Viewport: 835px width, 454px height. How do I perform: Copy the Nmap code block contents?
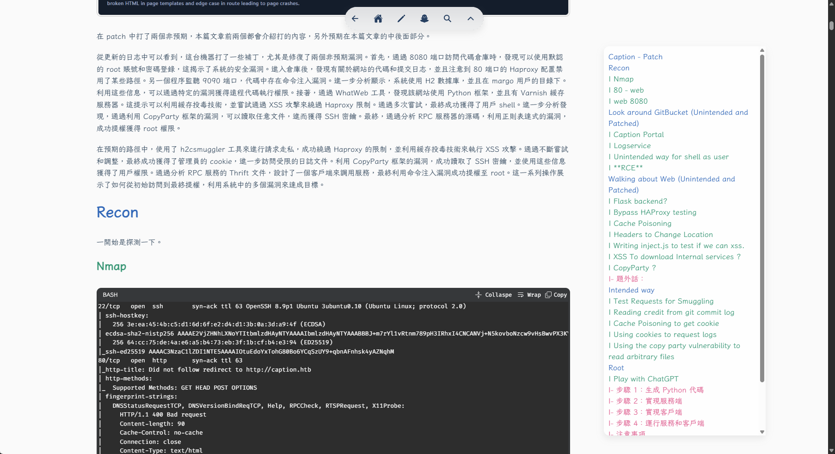(556, 295)
